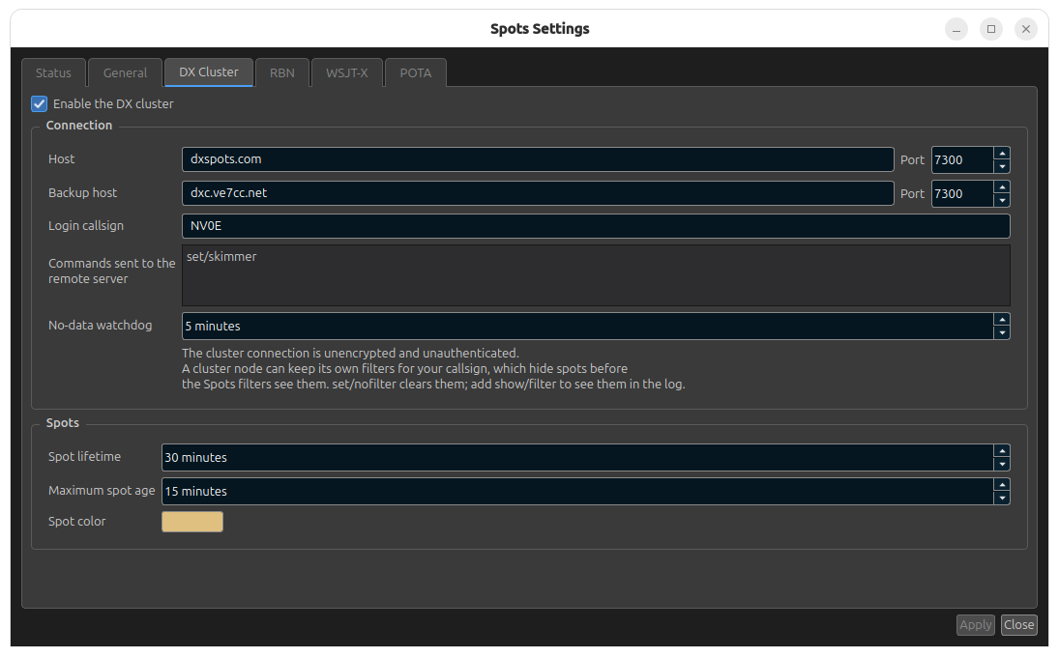
Task: Increase the Spot lifetime value
Action: [1002, 450]
